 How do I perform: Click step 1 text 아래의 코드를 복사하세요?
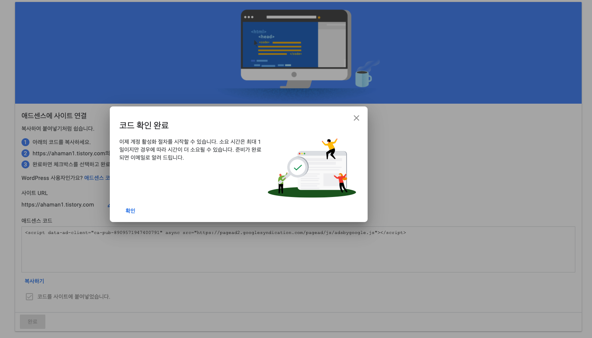[x=62, y=142]
